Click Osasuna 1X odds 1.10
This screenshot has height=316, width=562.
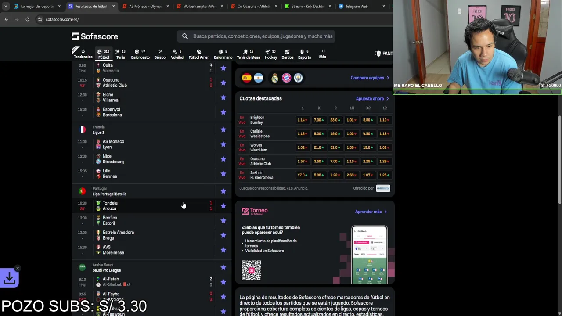351,161
